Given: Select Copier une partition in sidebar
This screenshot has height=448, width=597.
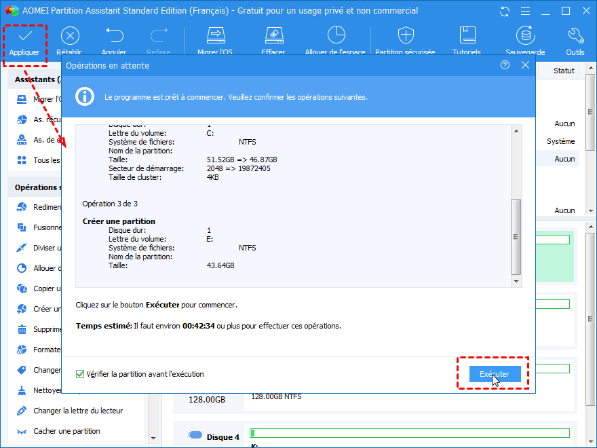Looking at the screenshot, I should (x=39, y=288).
